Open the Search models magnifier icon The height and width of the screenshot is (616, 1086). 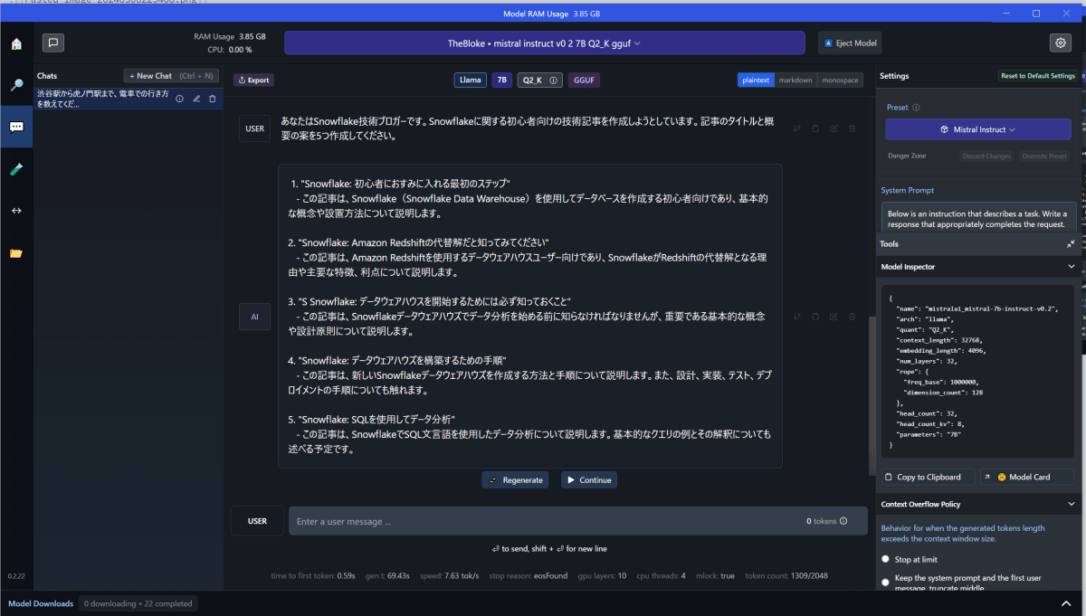(x=16, y=85)
